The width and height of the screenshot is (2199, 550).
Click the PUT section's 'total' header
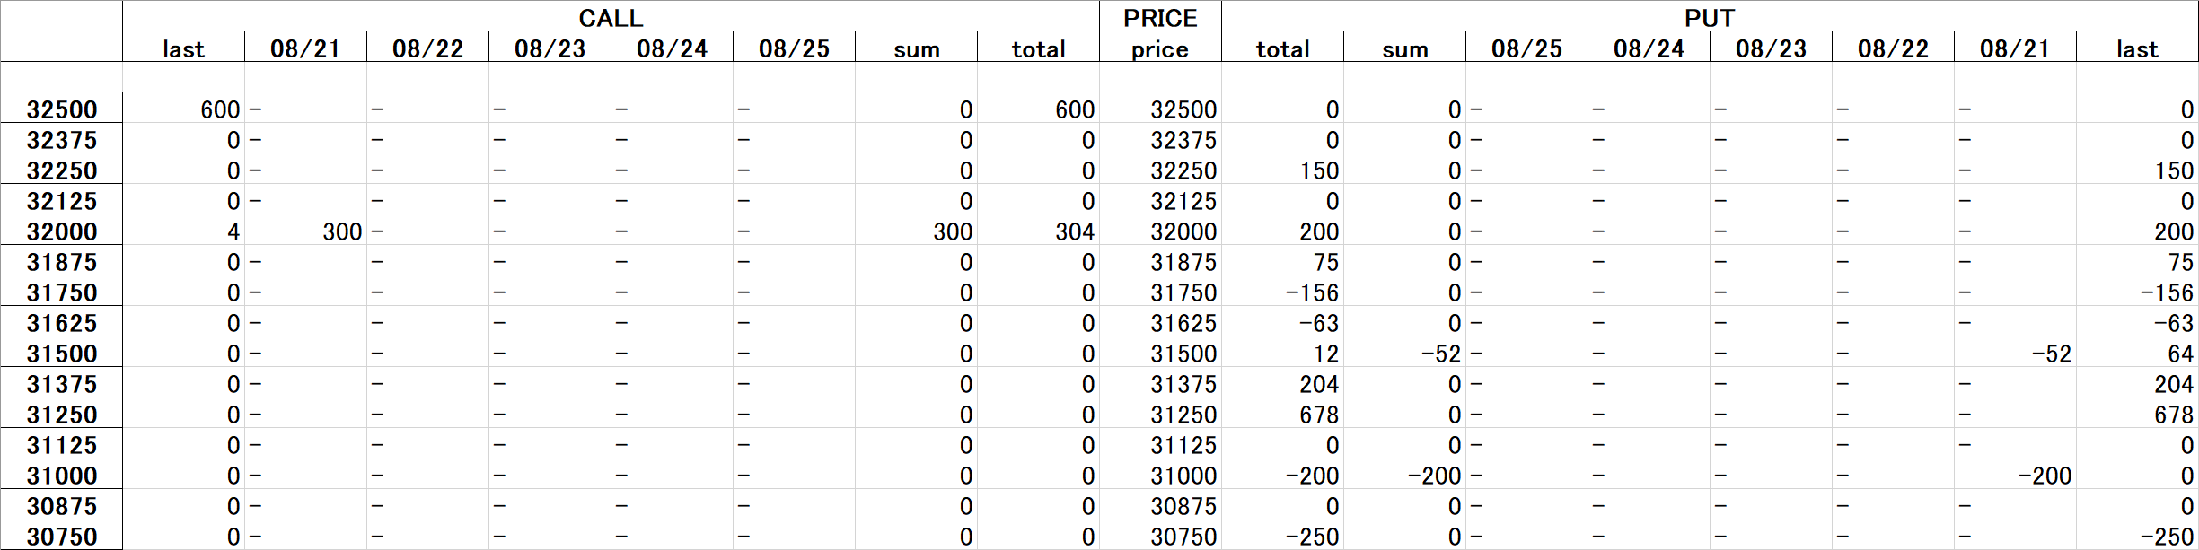coord(1282,48)
